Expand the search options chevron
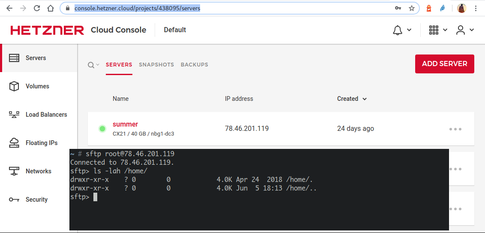 pos(98,64)
